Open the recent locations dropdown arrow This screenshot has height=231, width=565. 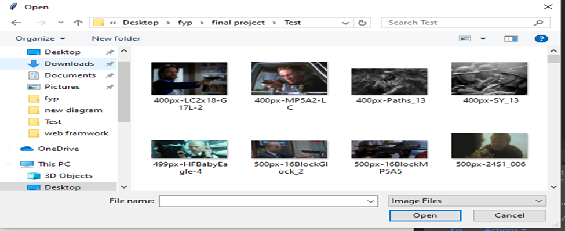[60, 23]
